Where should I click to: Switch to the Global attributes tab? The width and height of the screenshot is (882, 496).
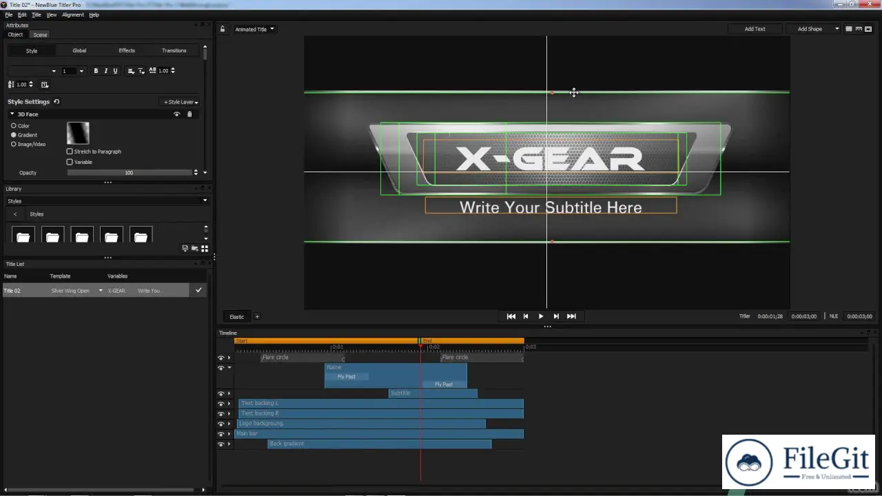[79, 50]
